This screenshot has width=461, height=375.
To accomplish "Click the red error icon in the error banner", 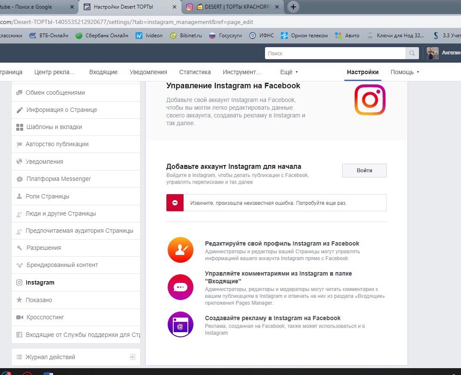I will pyautogui.click(x=175, y=203).
